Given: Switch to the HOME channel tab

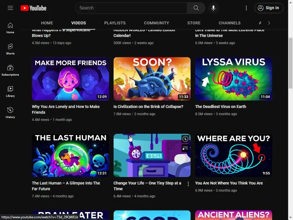Looking at the screenshot, I should tap(47, 23).
